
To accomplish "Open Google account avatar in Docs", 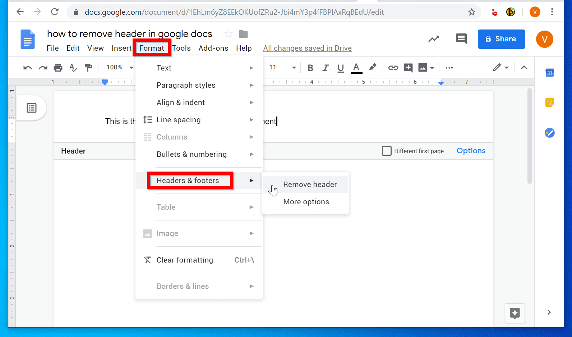I will (x=545, y=39).
